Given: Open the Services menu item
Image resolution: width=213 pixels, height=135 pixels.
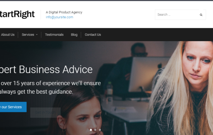Looking at the screenshot, I should [28, 35].
